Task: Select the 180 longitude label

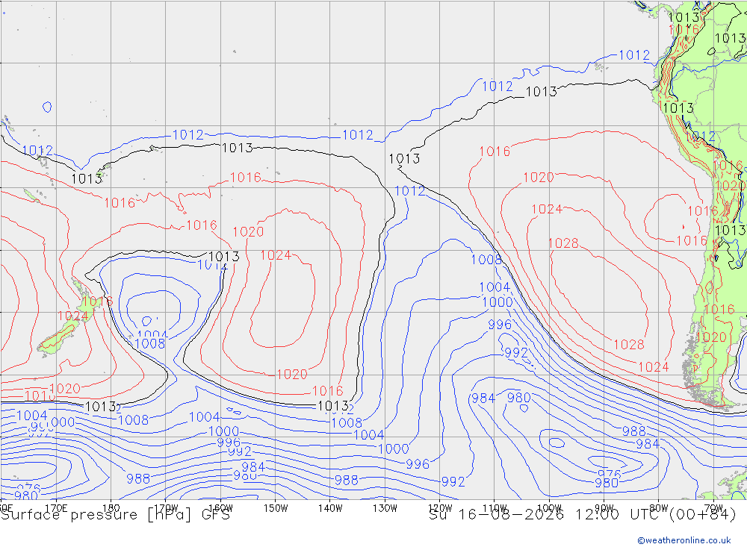Action: pos(111,507)
